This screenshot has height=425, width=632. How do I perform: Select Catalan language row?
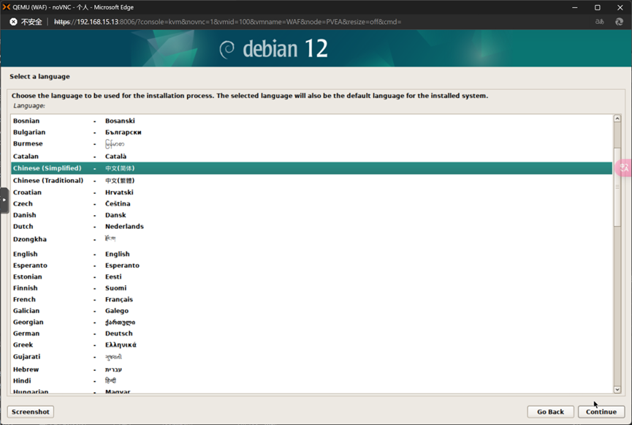311,157
